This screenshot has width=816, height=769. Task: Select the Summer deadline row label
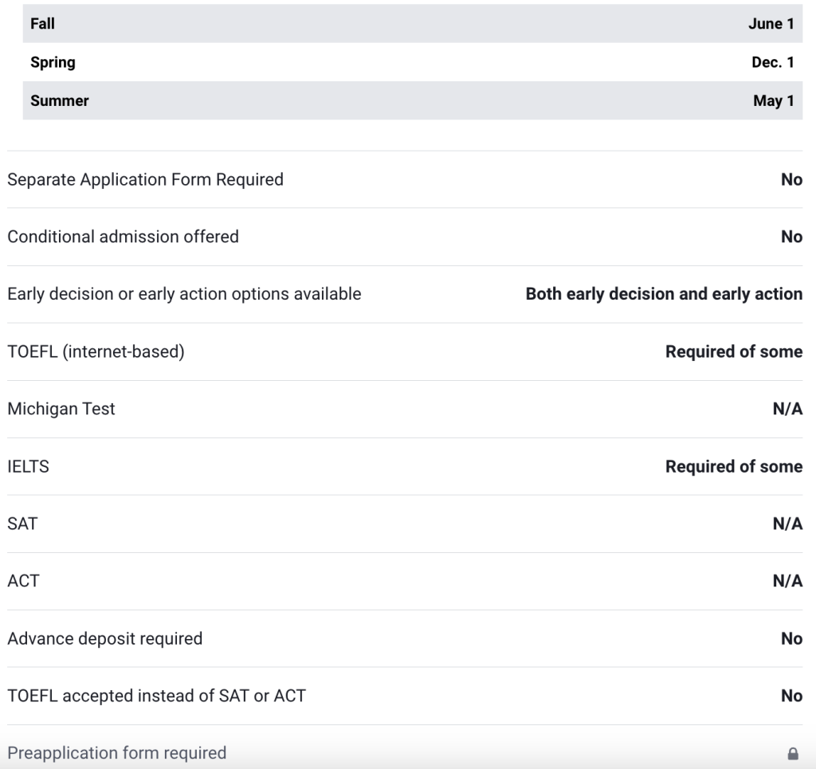[60, 100]
